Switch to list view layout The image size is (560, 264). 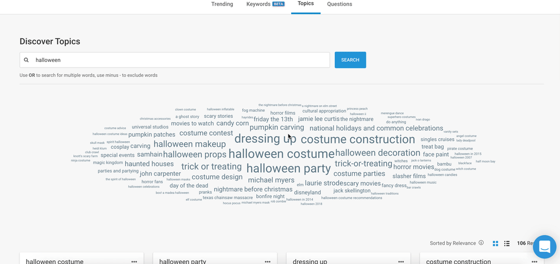(x=507, y=244)
